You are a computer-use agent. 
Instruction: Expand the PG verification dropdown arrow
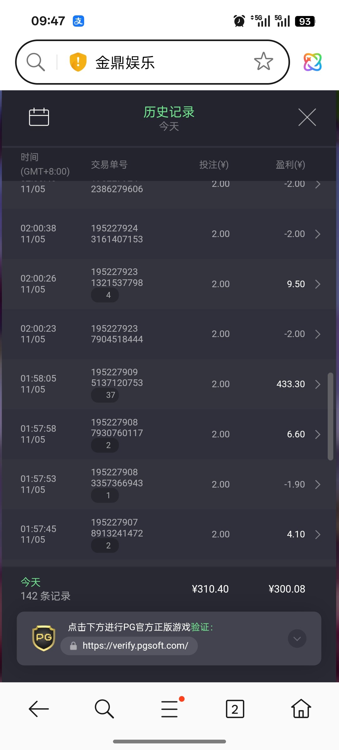click(x=297, y=638)
